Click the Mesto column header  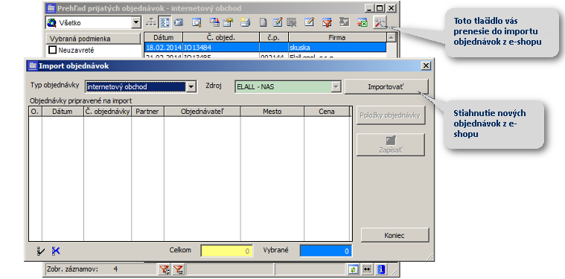[x=272, y=112]
